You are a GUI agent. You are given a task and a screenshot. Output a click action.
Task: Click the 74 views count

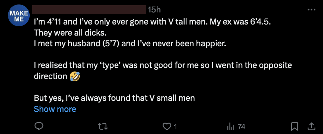(x=242, y=127)
